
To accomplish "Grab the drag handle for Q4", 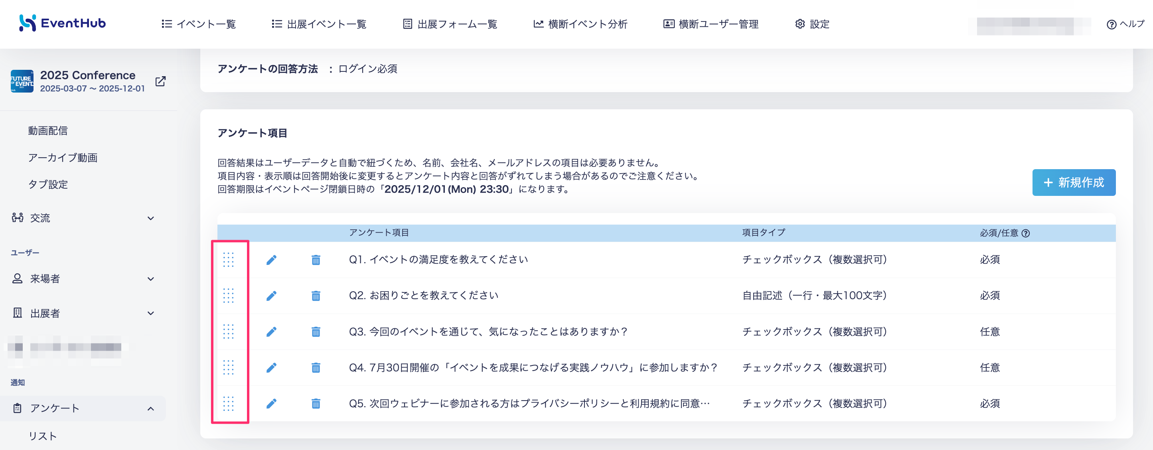I will [229, 367].
